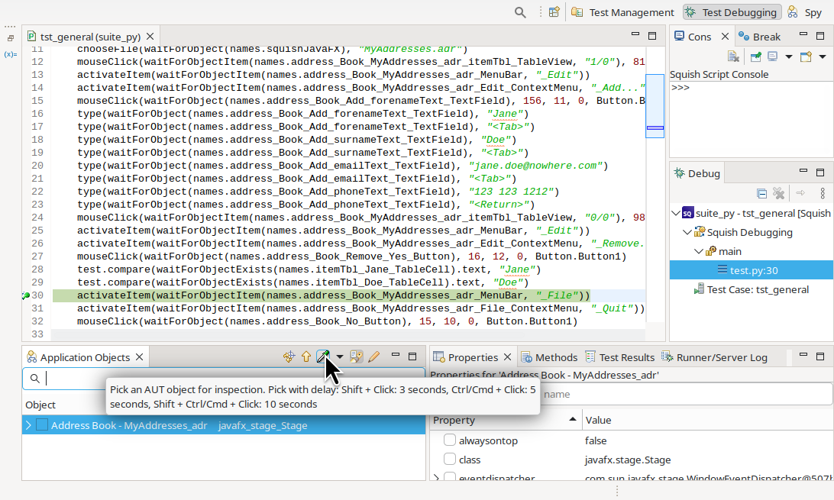The image size is (834, 500).
Task: Expand the Address Book - MyAddresses_adr object
Action: click(x=29, y=426)
